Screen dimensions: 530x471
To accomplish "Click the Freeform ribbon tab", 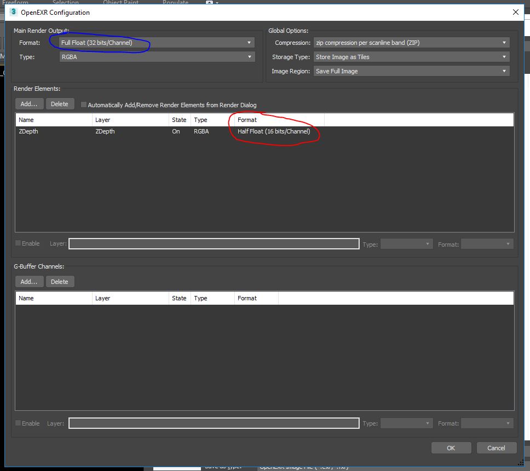I will pos(16,2).
